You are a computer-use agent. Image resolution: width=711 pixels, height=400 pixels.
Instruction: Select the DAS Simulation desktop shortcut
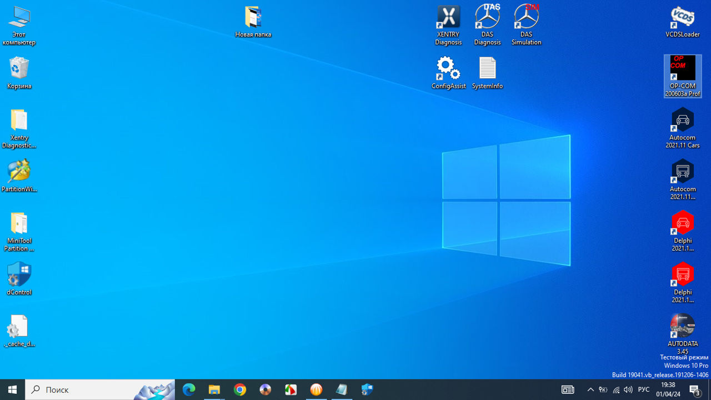526,24
